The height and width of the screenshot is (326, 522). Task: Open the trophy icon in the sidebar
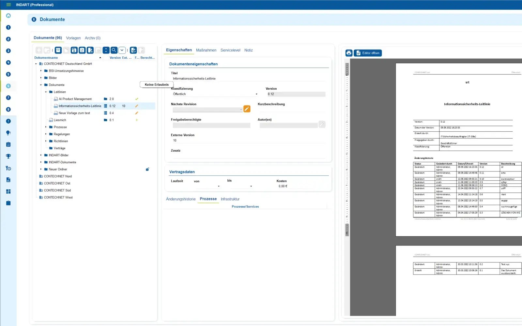(x=8, y=156)
